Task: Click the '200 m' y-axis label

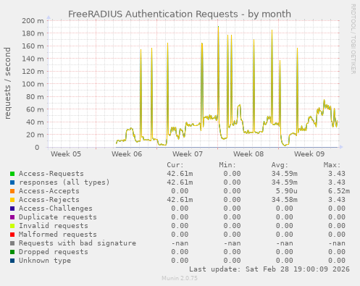Action: click(33, 21)
